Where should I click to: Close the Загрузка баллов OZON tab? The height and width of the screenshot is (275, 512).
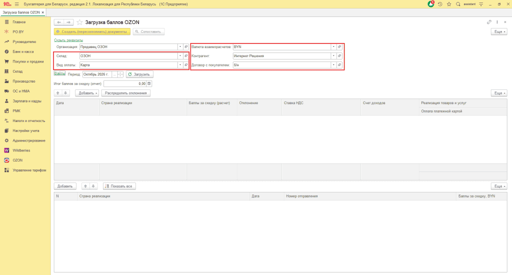click(43, 12)
